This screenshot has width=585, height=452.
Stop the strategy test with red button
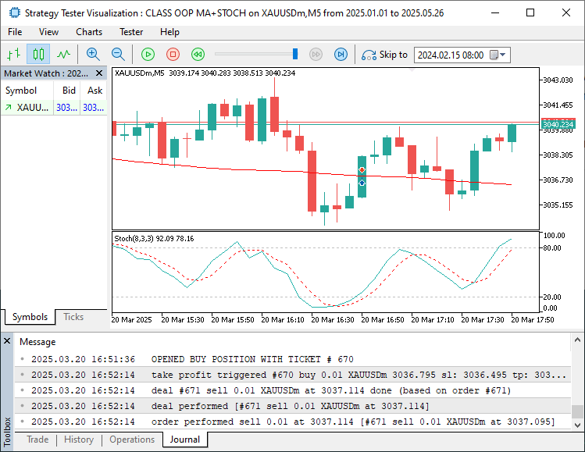click(x=173, y=54)
